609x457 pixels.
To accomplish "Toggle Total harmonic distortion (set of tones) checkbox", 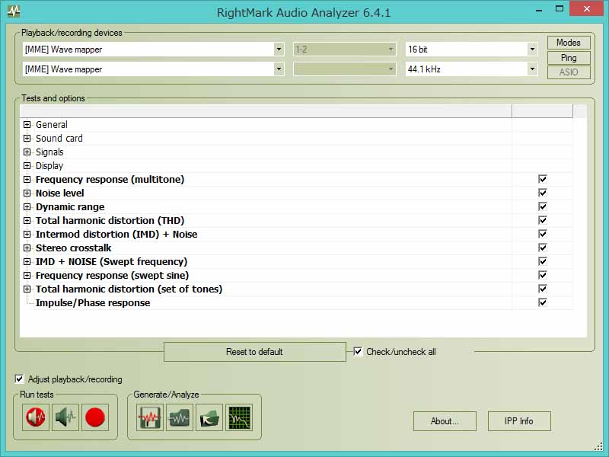I will [543, 289].
